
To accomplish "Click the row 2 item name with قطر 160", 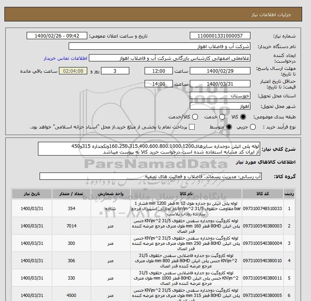I will 186,226.
